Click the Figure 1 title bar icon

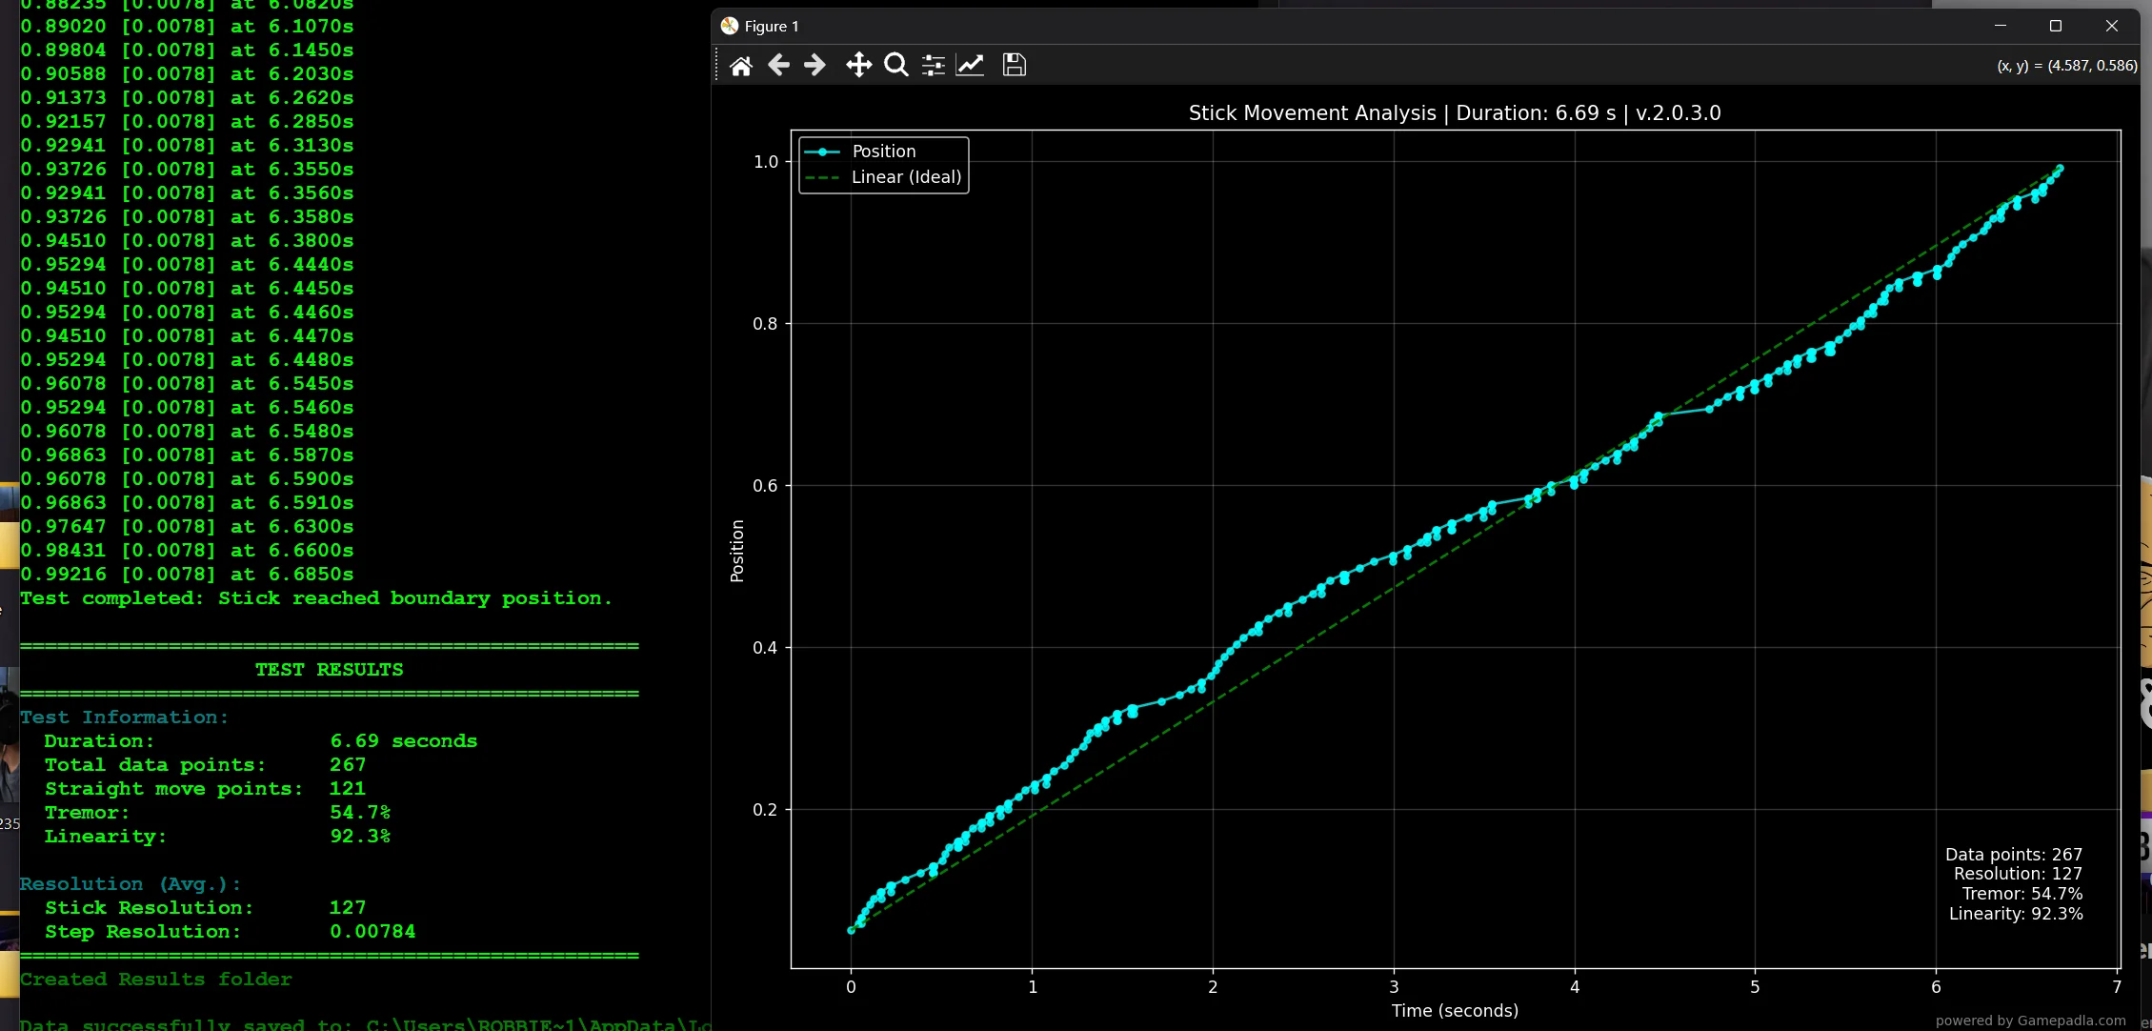pos(730,26)
